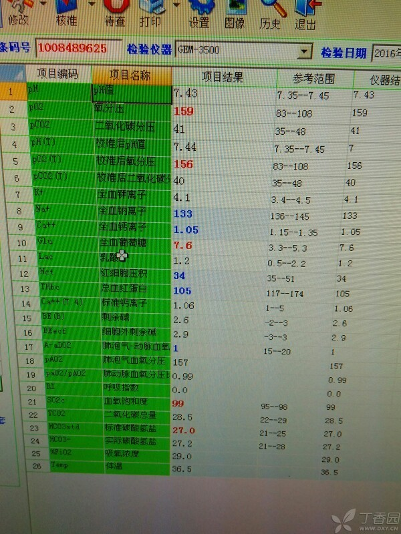The image size is (401, 534).
Task: Click the TCO2 result value 28.5
Action: [182, 417]
